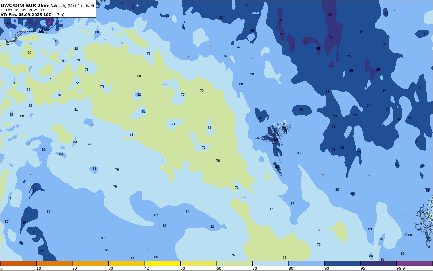
Task: Click the model title 'UWC/DINI EUR 2km'
Action: 24,5
